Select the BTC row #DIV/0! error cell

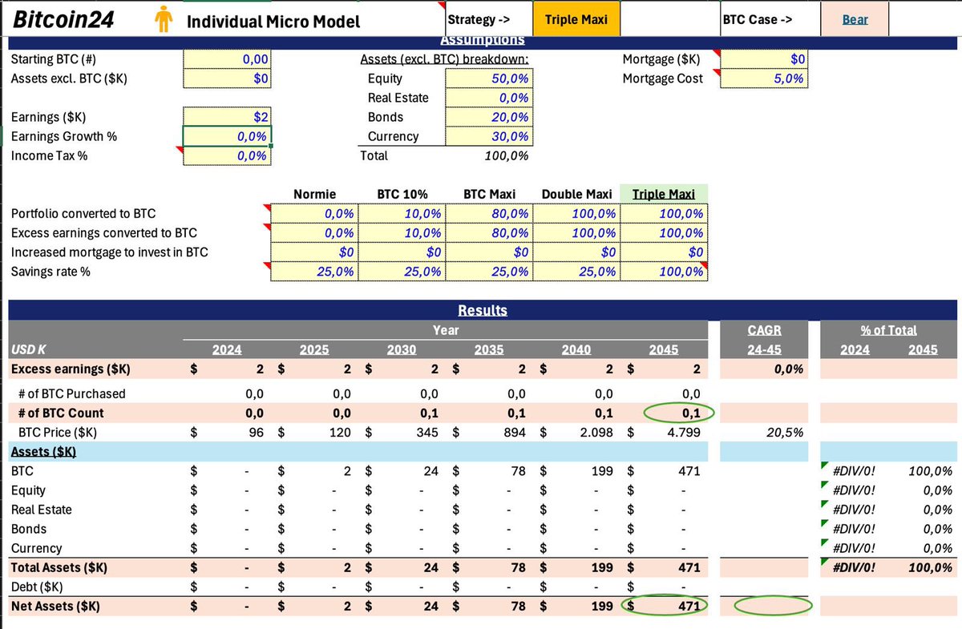853,470
